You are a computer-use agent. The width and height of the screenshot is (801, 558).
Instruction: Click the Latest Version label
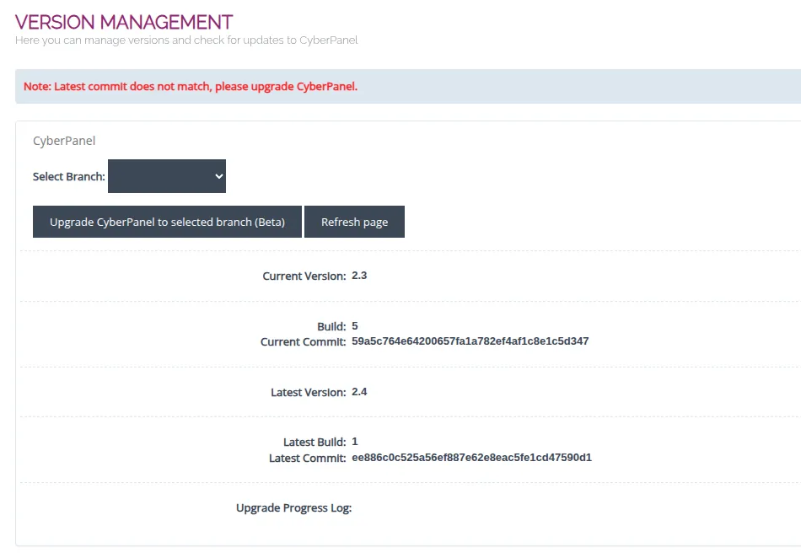(x=308, y=393)
